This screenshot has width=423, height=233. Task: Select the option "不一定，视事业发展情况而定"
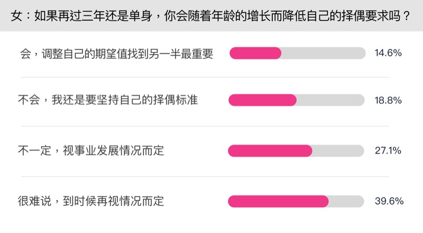pos(91,150)
